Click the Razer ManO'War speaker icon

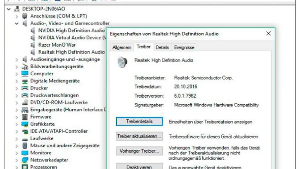click(x=33, y=45)
